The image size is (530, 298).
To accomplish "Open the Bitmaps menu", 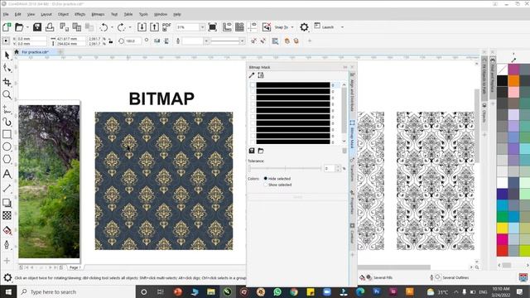I will click(98, 14).
